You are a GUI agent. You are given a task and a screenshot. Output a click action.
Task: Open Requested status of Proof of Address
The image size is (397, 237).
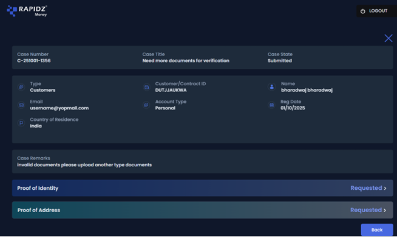(x=366, y=210)
